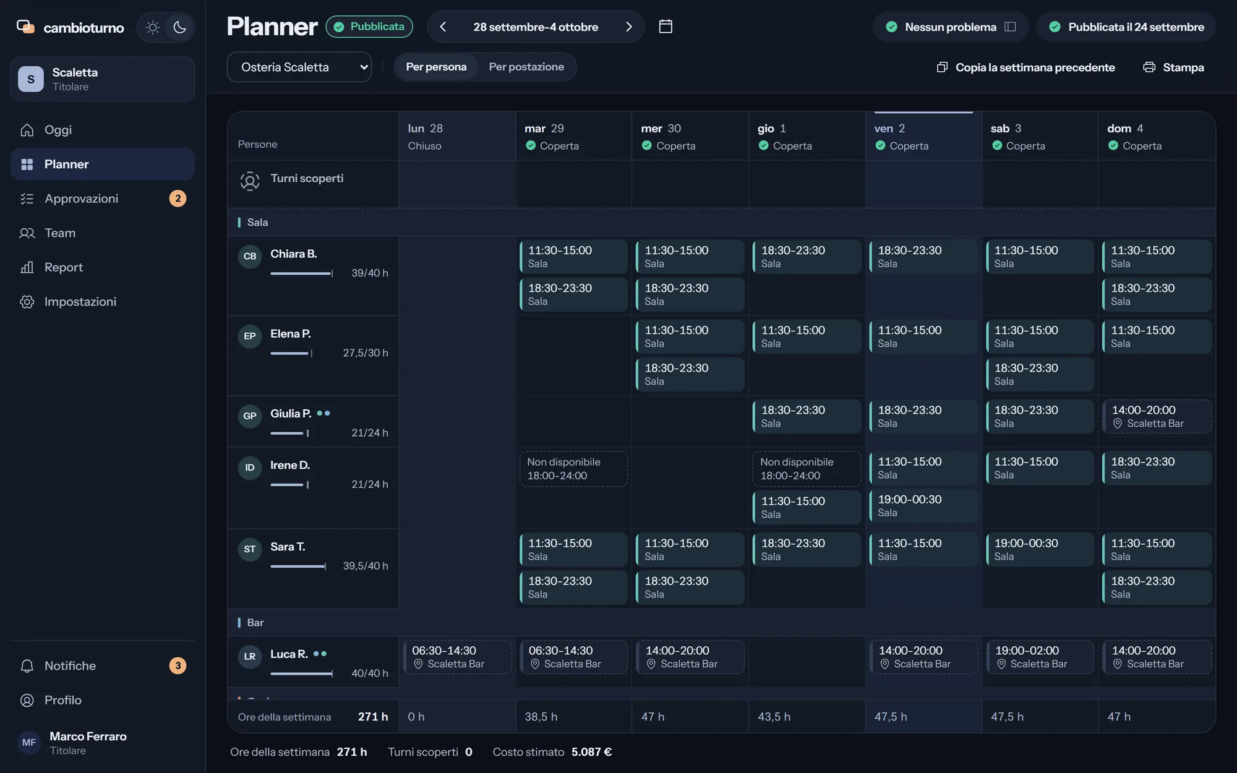The width and height of the screenshot is (1237, 773).
Task: Click the panel icon beside Nessun problema
Action: point(1010,27)
